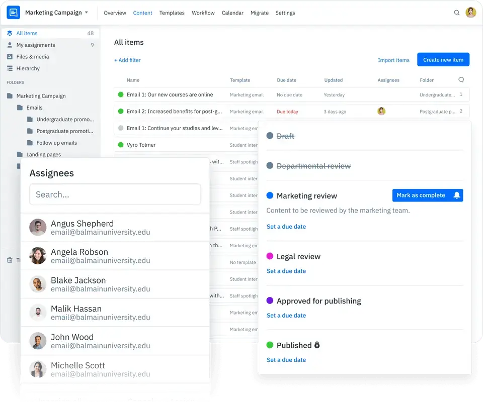The image size is (483, 402).
Task: Click the My assignments person icon
Action: point(10,45)
